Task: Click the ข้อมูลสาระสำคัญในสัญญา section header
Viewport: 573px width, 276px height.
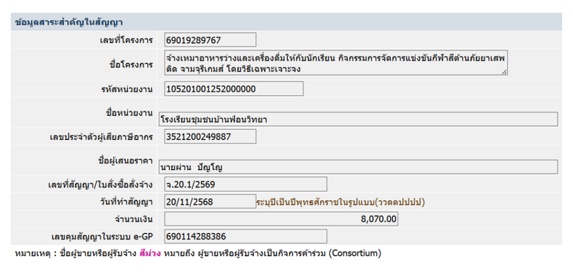Action: [69, 22]
